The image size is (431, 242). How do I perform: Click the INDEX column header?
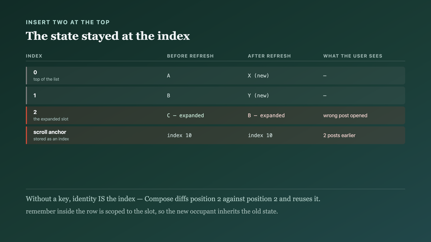coord(34,56)
